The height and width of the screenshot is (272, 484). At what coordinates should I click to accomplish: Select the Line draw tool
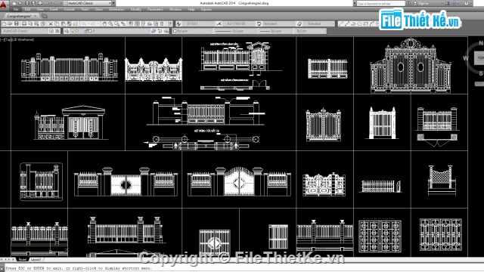(x=341, y=23)
